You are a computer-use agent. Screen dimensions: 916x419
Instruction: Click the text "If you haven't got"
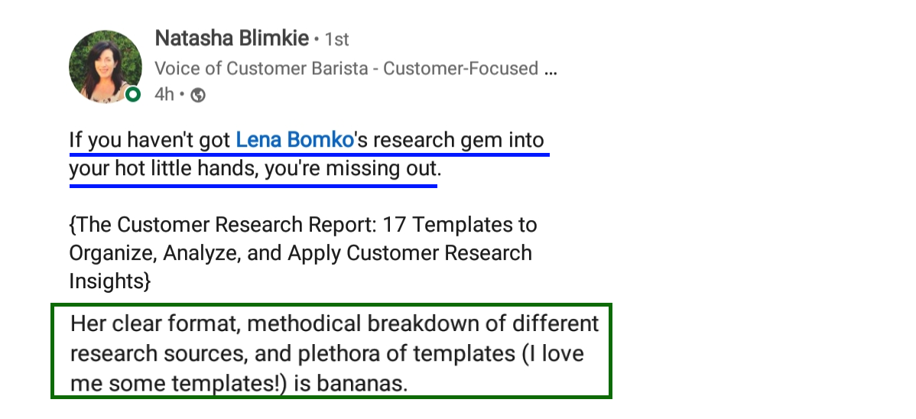point(150,141)
